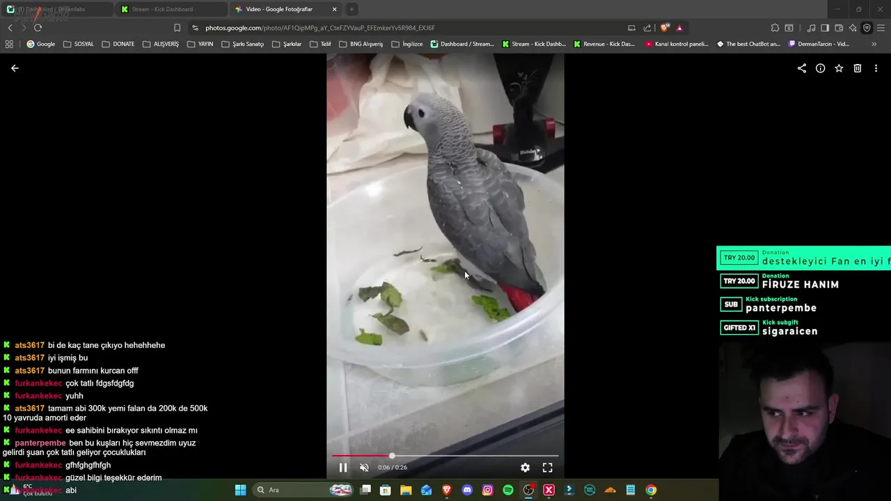Screen dimensions: 891x501
Task: Open Brave Wallet icon
Action: click(839, 28)
